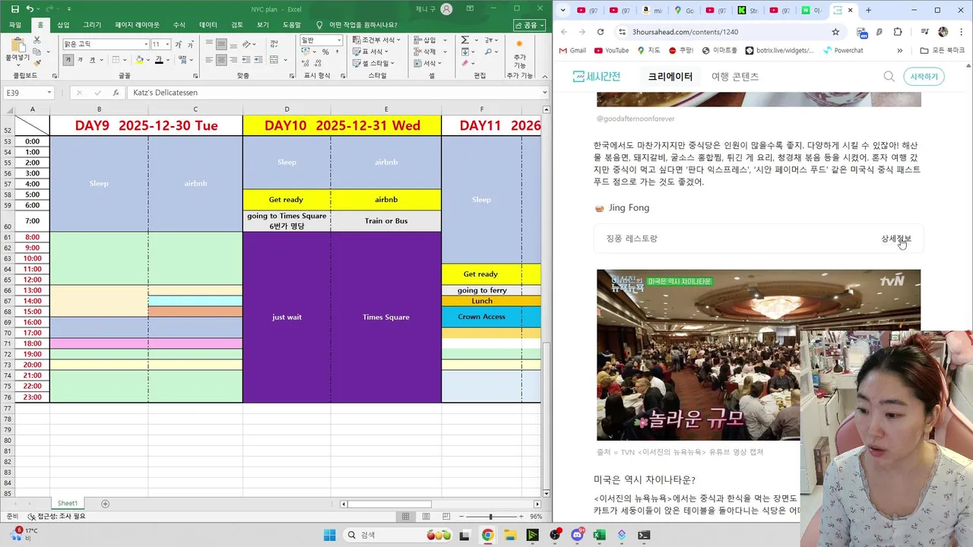The width and height of the screenshot is (973, 547).
Task: Select the 'just wait' purple cell
Action: click(x=287, y=317)
